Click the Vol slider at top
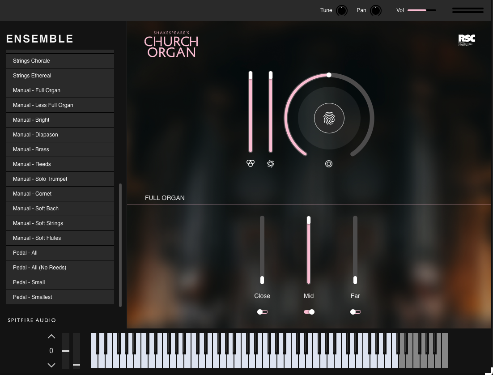Viewport: 493px width, 375px height. (421, 10)
